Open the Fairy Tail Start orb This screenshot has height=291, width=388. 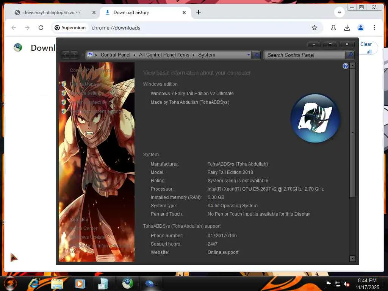point(10,283)
